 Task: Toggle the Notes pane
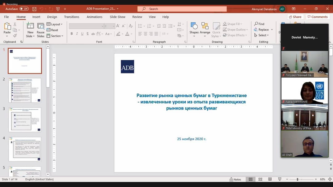click(235, 179)
